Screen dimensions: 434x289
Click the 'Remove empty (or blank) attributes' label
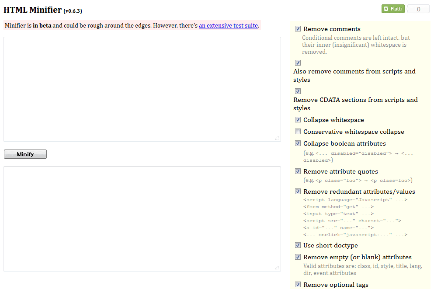pyautogui.click(x=358, y=257)
